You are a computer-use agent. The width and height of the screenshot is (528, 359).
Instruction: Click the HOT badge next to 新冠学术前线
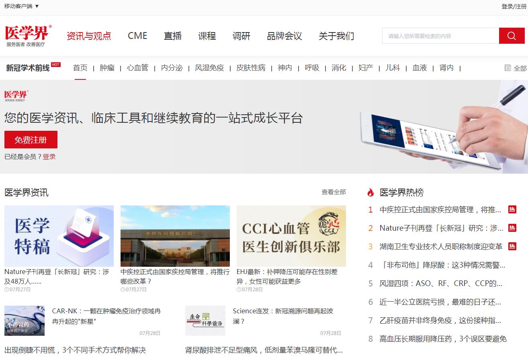(56, 65)
